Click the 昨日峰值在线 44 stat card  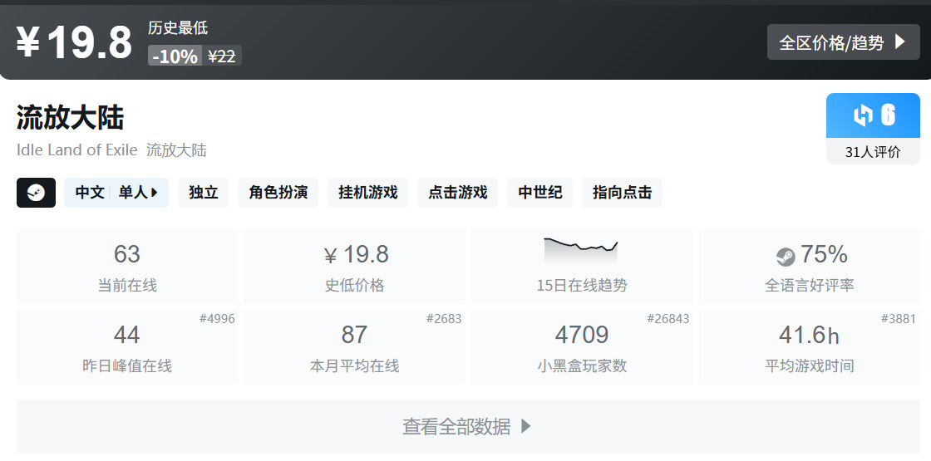point(127,347)
